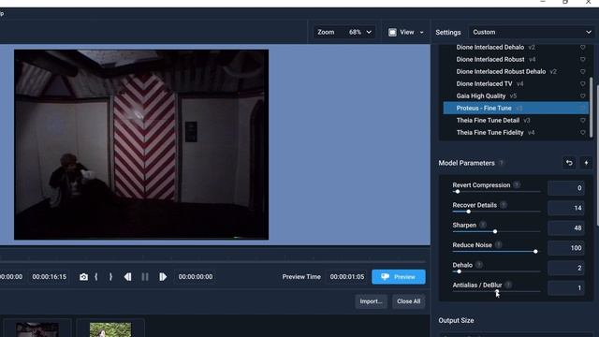599x337 pixels.
Task: Select Proteus - Fine Tune model
Action: click(x=516, y=109)
